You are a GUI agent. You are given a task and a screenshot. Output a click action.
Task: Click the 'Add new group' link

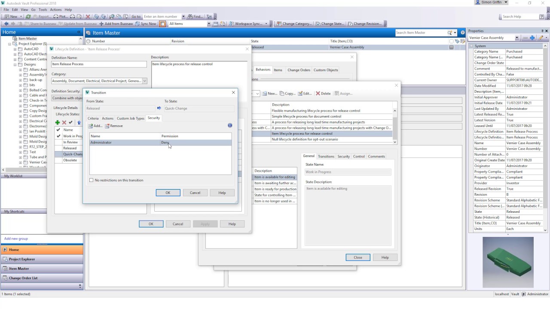tap(16, 239)
